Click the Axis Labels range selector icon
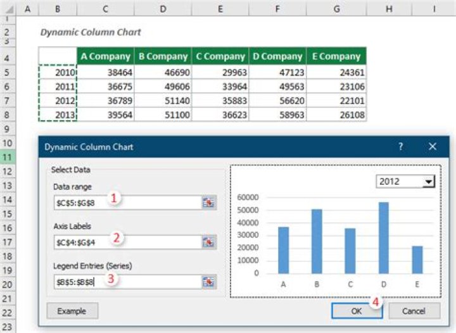The width and height of the screenshot is (456, 333). click(x=209, y=242)
